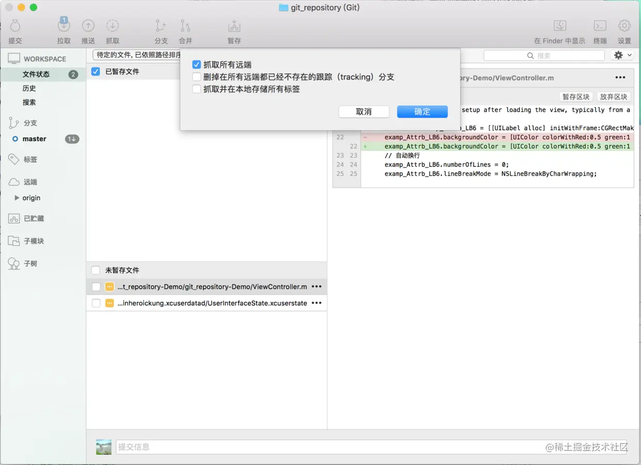Screen dimensions: 641x465
Task: Click the ViewController.m diff header path
Action: click(507, 78)
